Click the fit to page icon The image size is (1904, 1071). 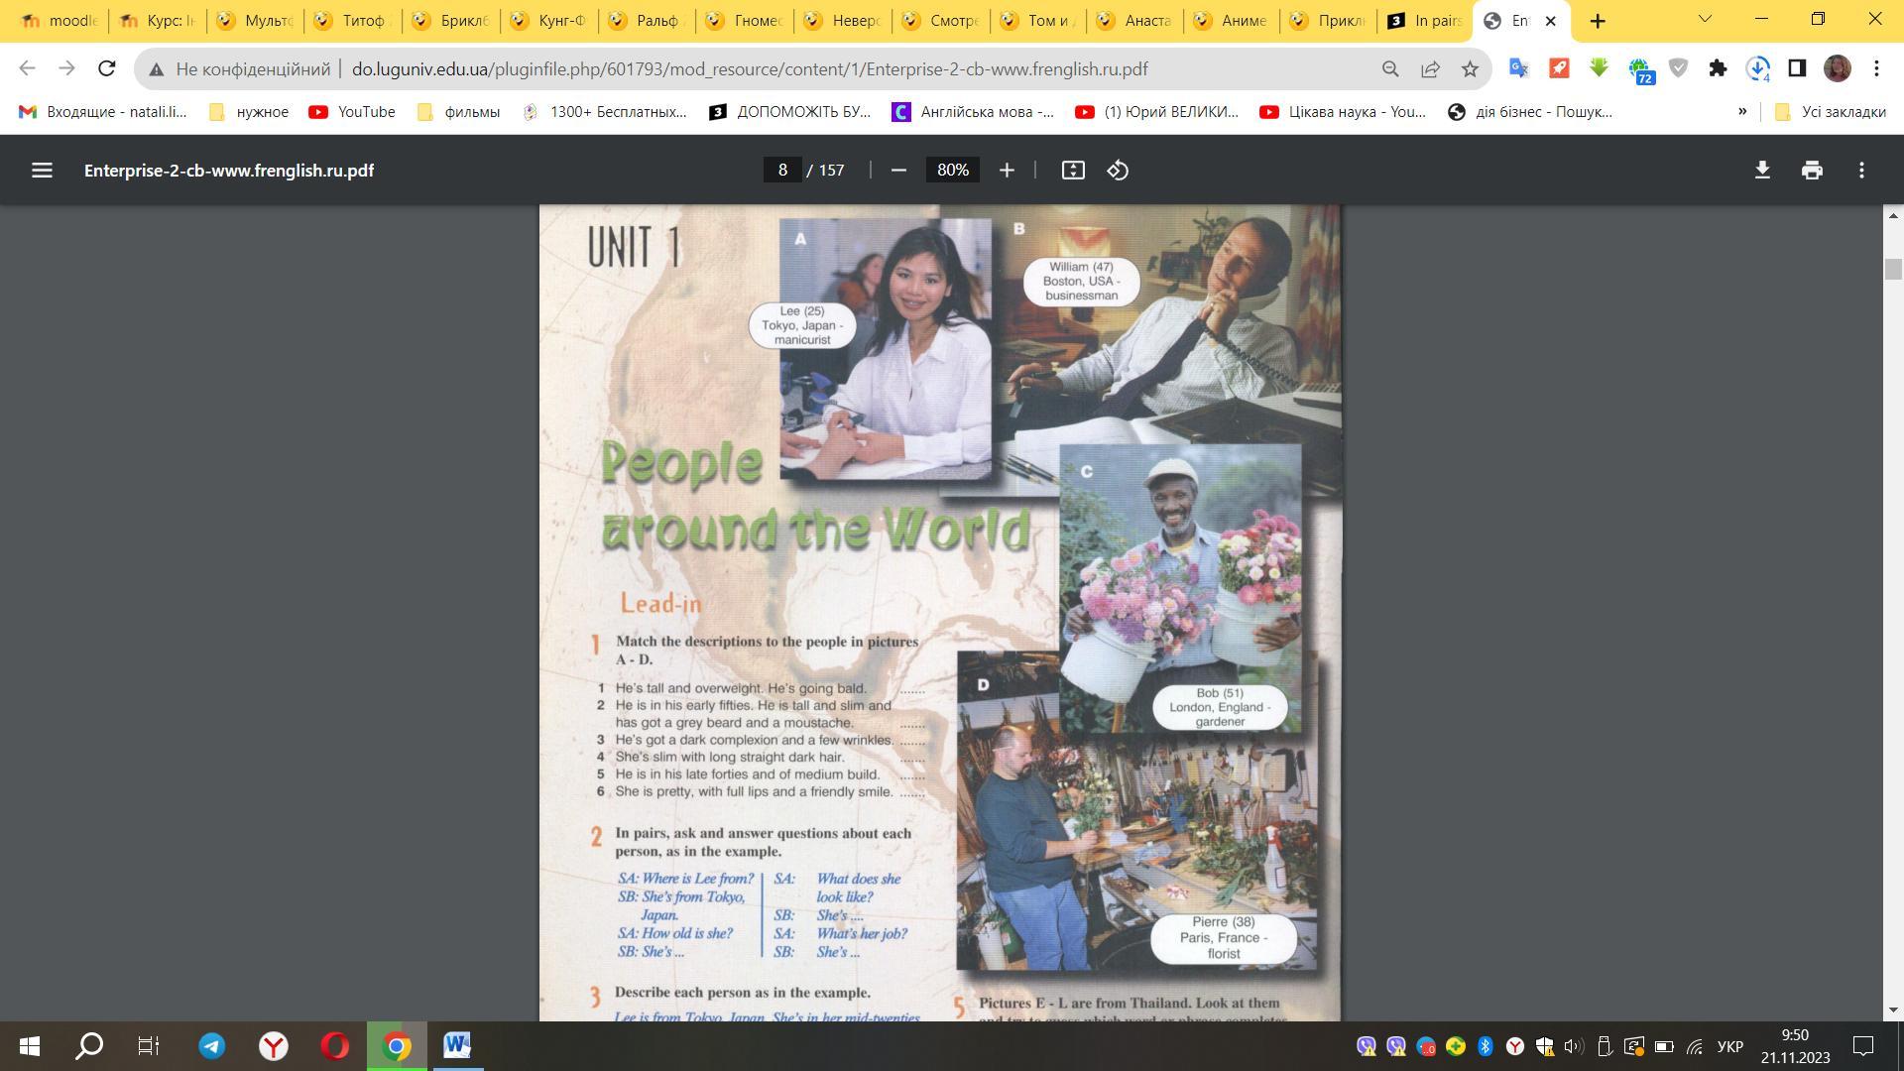tap(1073, 171)
